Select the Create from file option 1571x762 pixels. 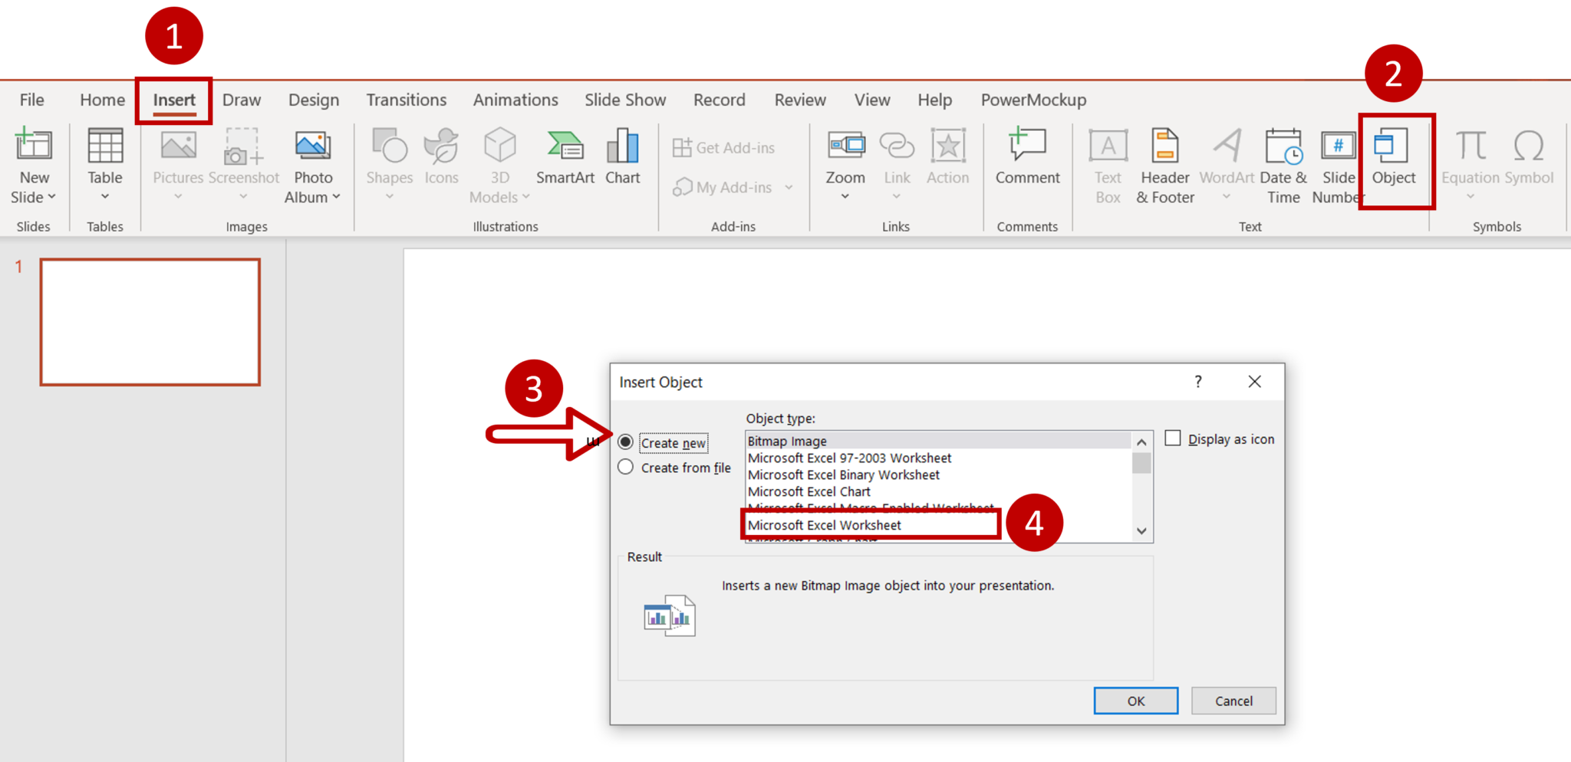626,467
